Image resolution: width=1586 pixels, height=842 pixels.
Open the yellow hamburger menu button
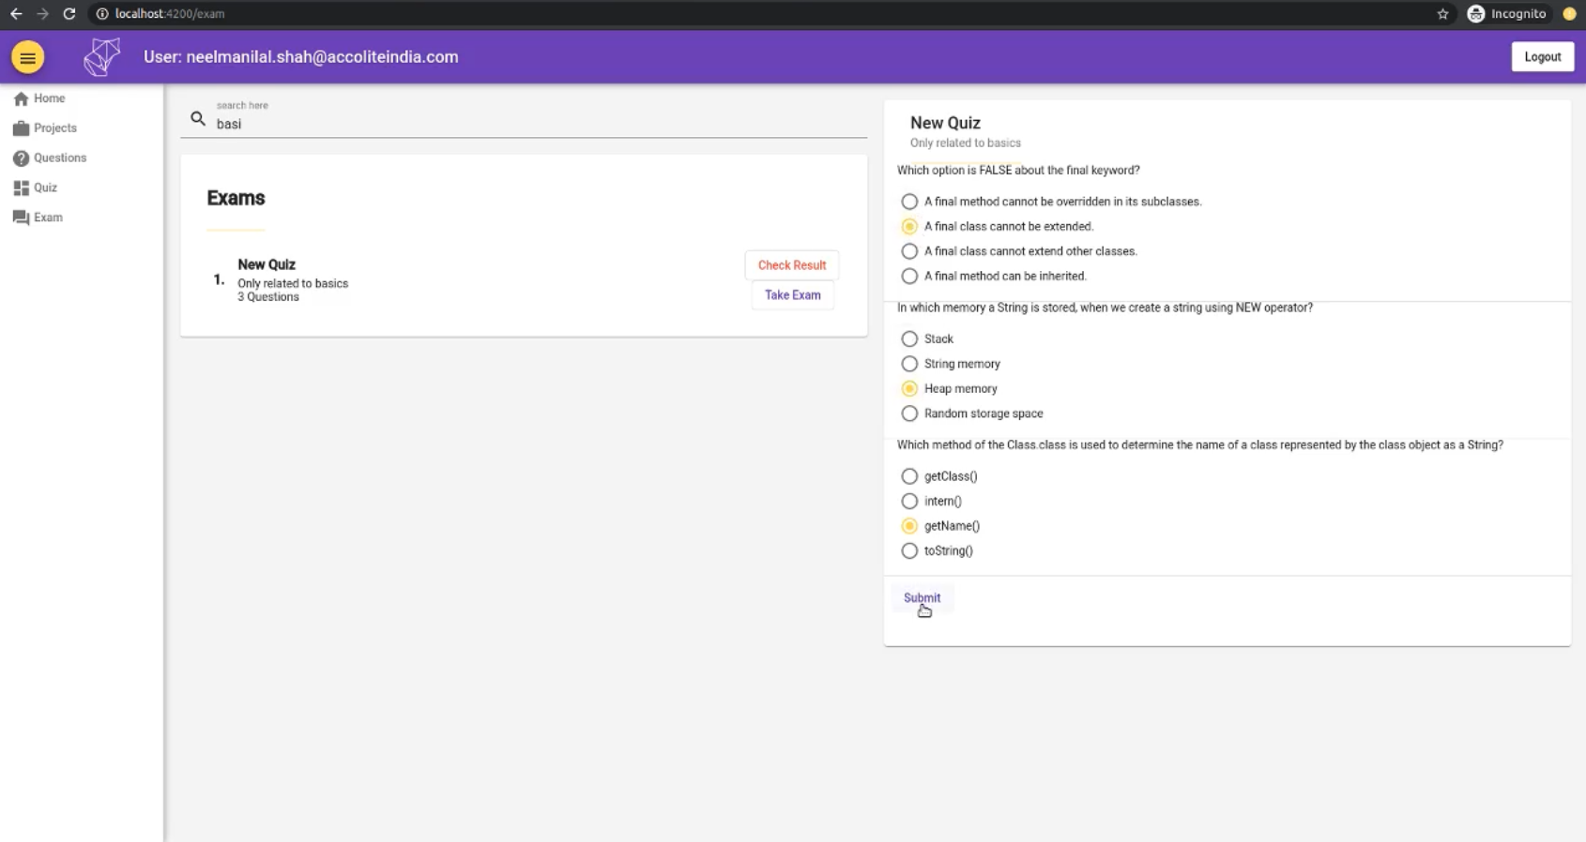[x=27, y=57]
